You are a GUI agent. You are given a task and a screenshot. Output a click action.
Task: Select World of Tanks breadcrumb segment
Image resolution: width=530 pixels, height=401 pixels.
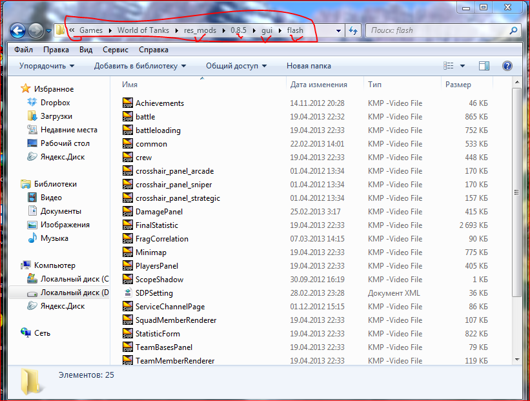click(143, 30)
